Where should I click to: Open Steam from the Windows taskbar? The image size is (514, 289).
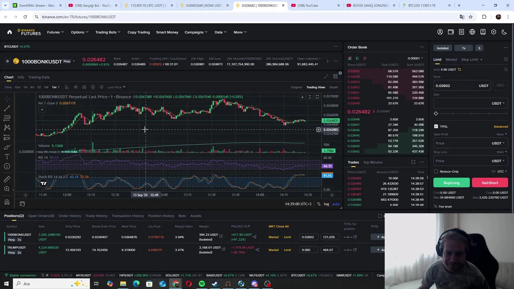coord(215,284)
